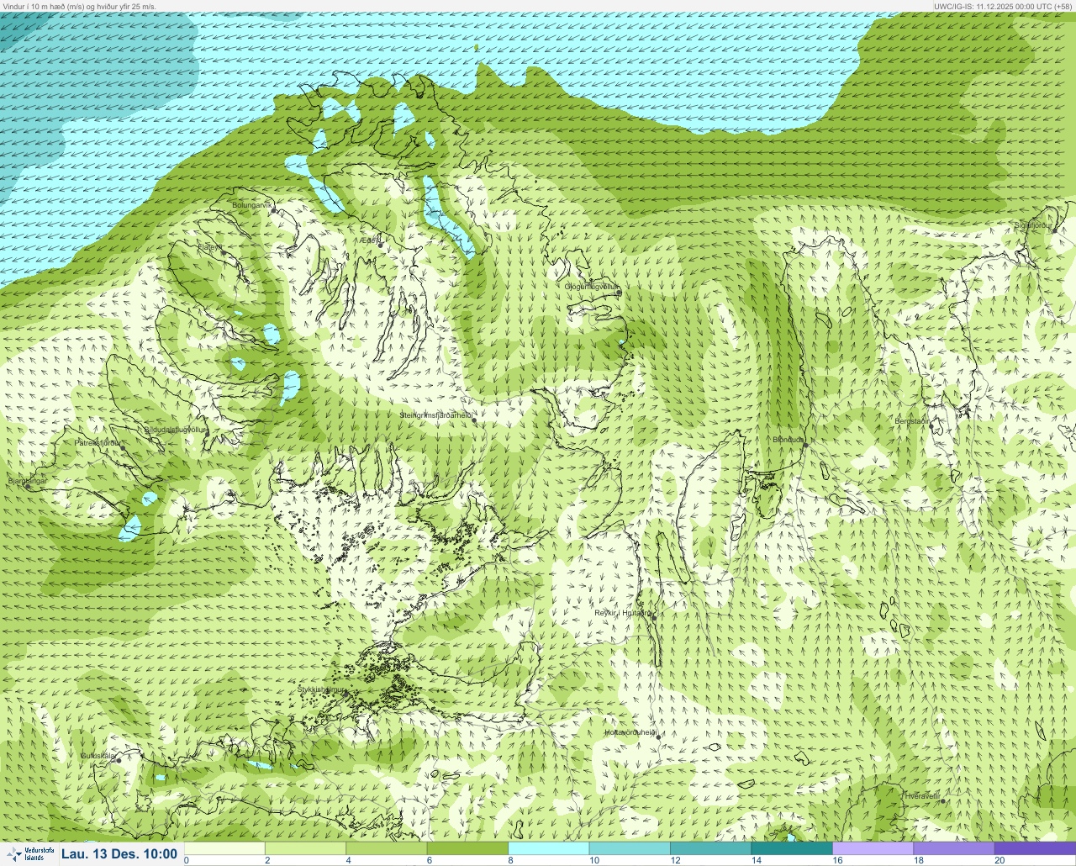This screenshot has width=1076, height=866.
Task: Click the legend tick value 20
Action: [1000, 860]
